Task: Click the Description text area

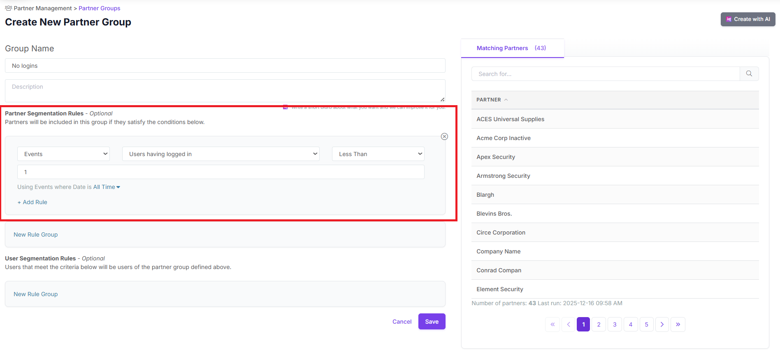Action: coord(225,91)
